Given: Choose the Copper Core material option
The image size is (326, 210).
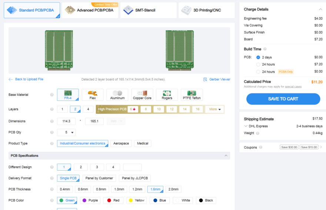Looking at the screenshot, I should (142, 95).
